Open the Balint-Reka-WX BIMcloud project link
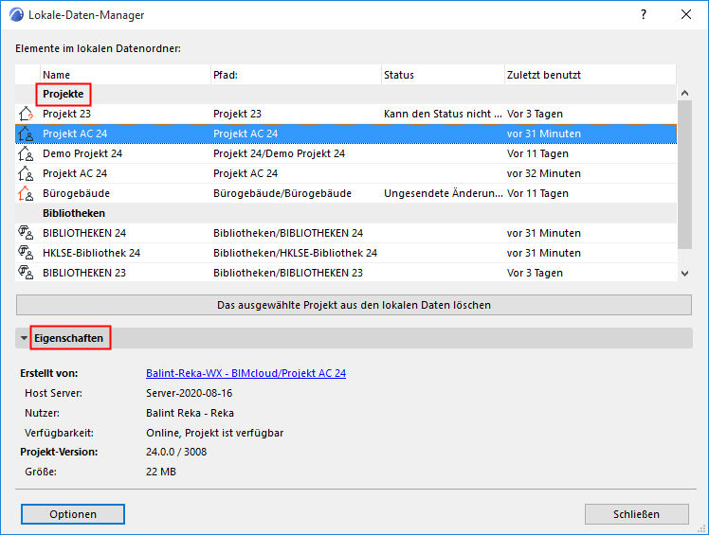Screen dimensions: 709x535 tap(245, 373)
